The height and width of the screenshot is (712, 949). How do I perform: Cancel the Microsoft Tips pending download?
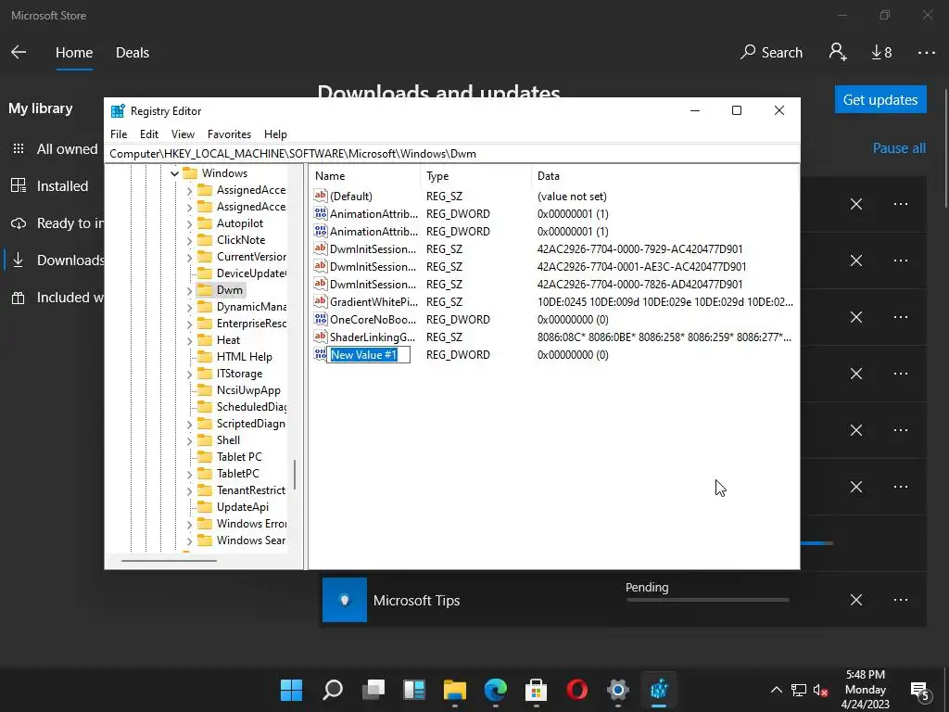(855, 600)
